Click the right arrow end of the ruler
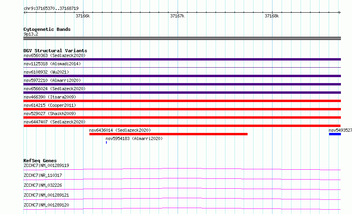This screenshot has width=352, height=214. click(x=340, y=13)
